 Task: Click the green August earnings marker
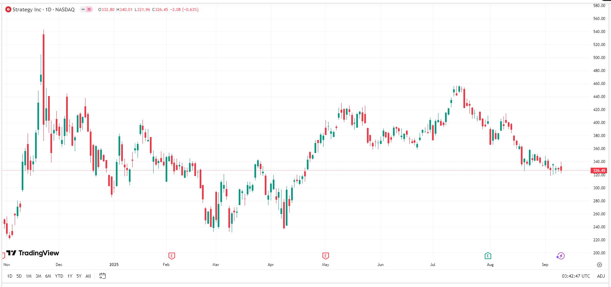(488, 256)
